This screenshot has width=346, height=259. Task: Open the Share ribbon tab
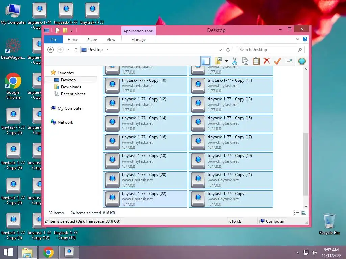click(92, 40)
